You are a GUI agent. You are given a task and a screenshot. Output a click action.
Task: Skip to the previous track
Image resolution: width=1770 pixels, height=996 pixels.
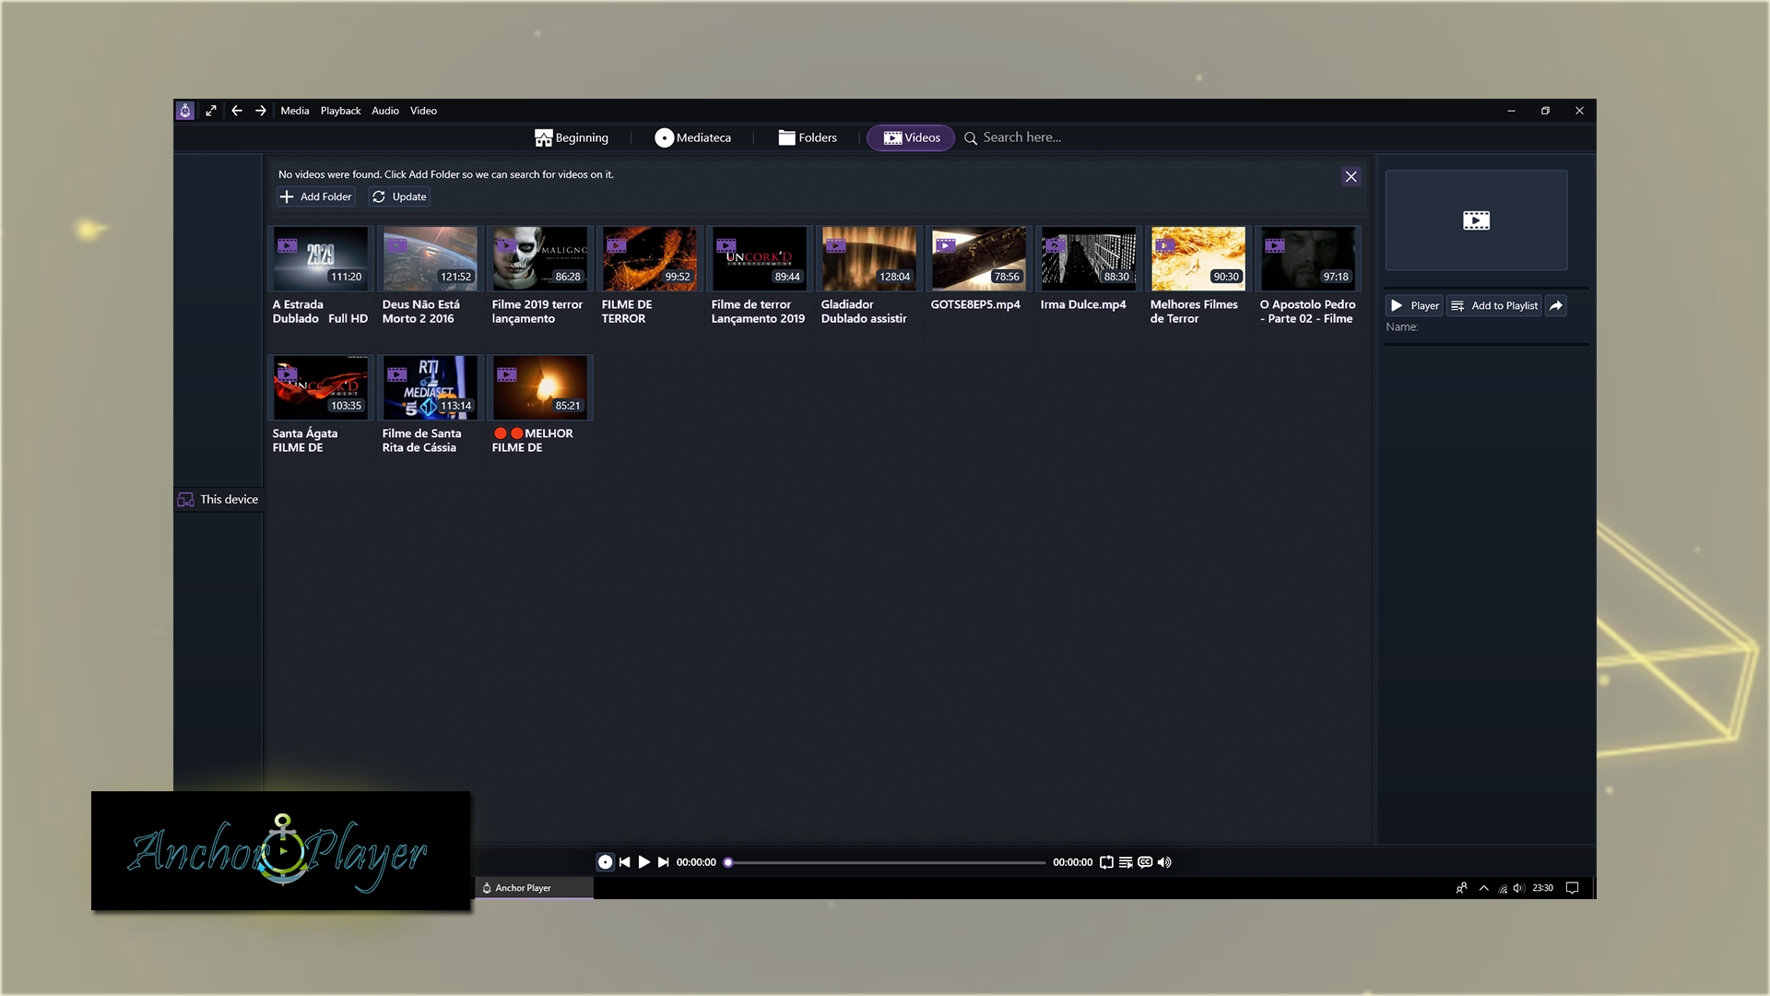625,862
